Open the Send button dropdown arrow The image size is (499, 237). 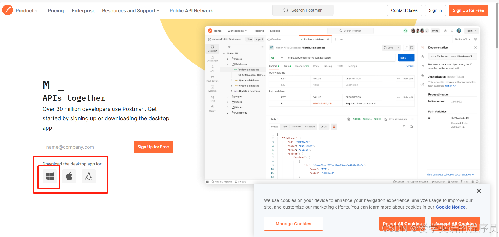411,58
